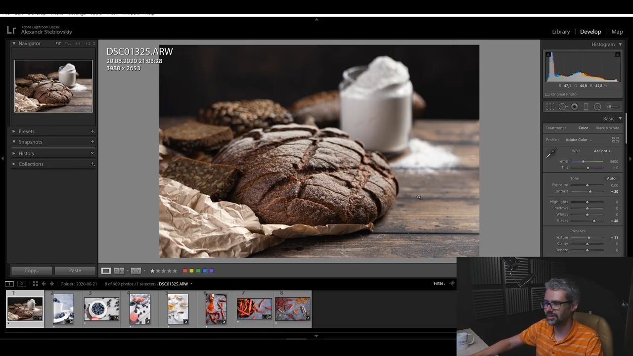This screenshot has height=356, width=633.
Task: Clear History with the X icon
Action: click(92, 153)
